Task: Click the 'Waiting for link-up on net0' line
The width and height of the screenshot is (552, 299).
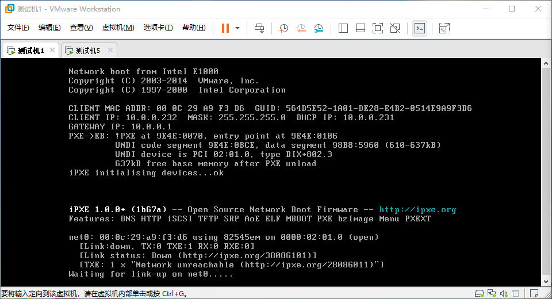Action: 151,274
